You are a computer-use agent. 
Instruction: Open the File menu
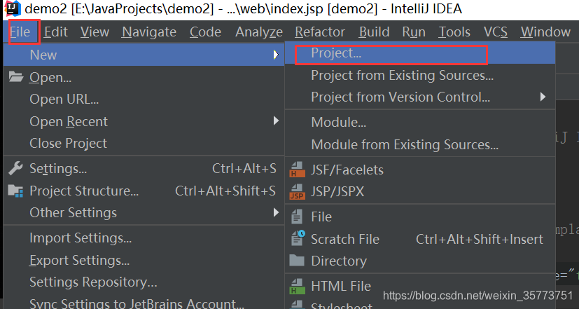20,32
